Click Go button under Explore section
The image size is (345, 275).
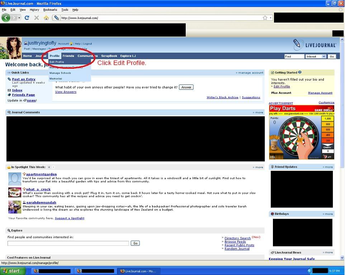pos(135,243)
